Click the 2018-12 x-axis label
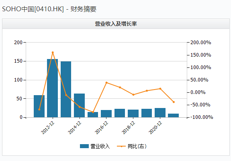The height and width of the screenshot is (161, 231). [x=128, y=128]
